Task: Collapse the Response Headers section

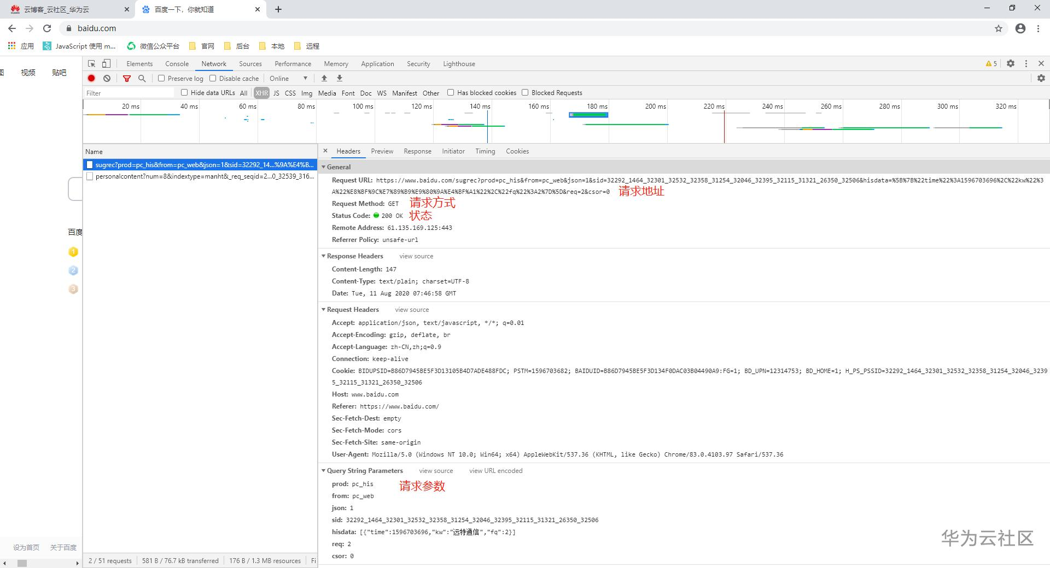Action: pos(324,256)
